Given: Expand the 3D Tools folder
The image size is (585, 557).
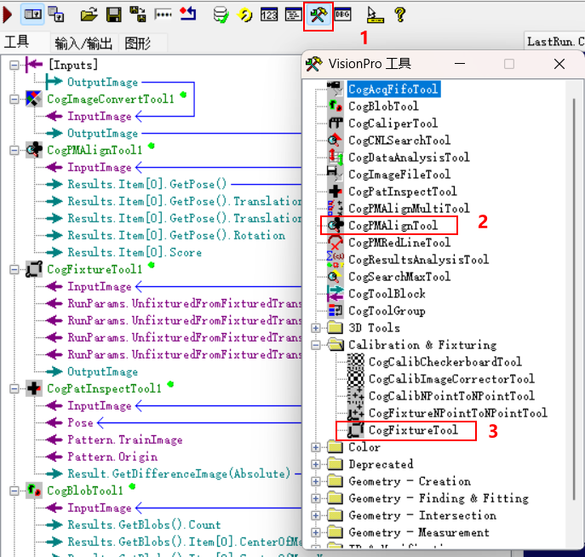Looking at the screenshot, I should point(316,328).
